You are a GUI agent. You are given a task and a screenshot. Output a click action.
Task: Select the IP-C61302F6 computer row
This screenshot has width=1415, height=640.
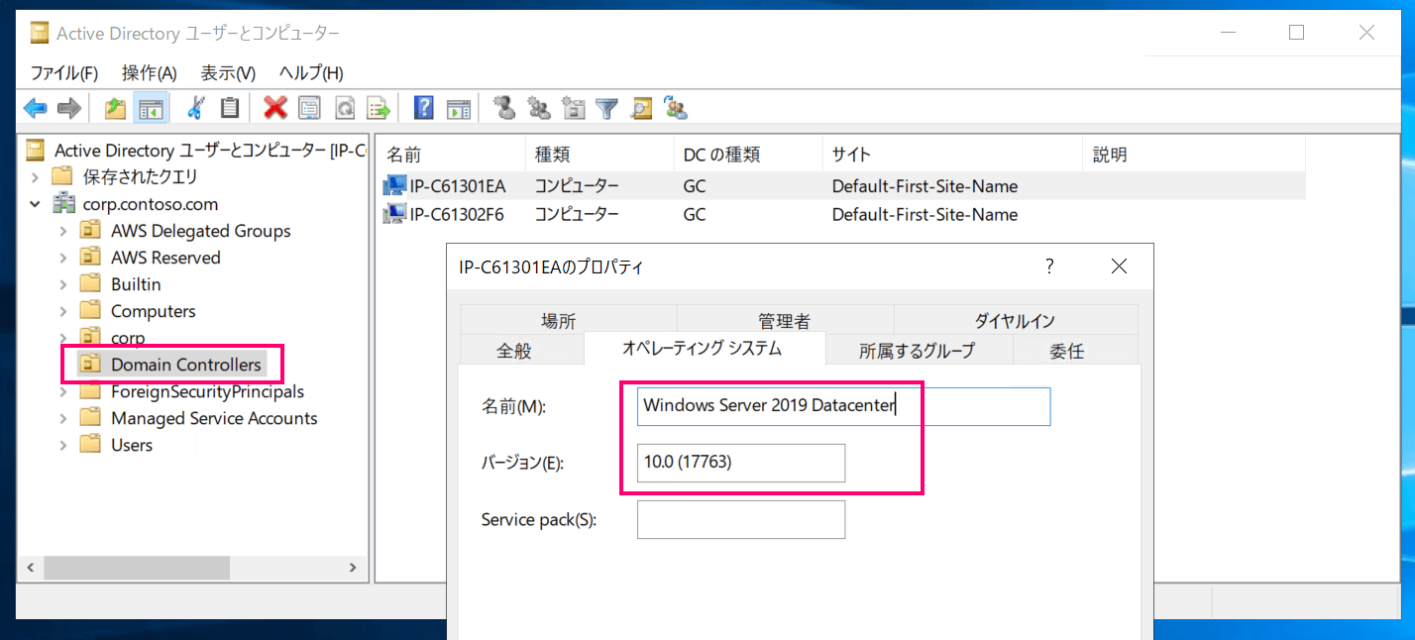(x=843, y=214)
